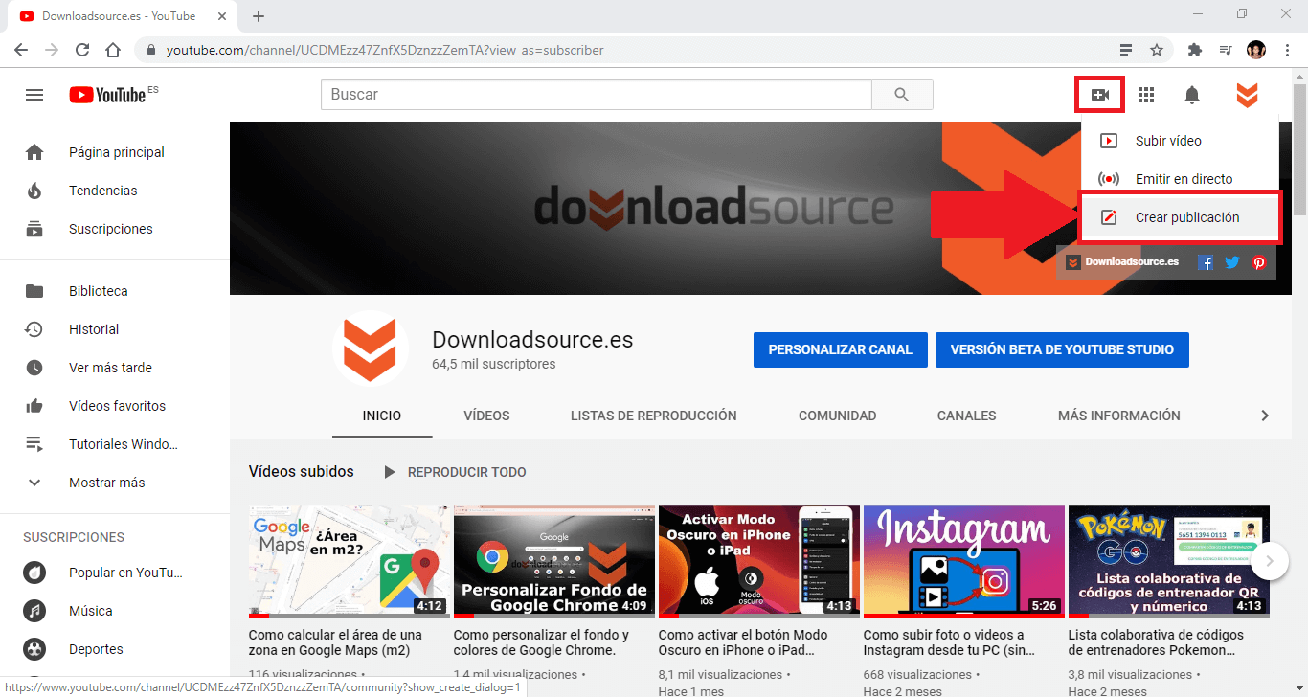
Task: Open Historial in the sidebar
Action: 115,329
